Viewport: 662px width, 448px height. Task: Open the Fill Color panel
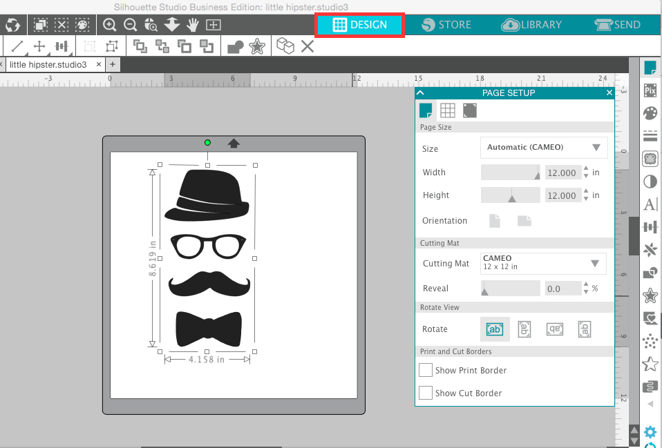pyautogui.click(x=650, y=113)
